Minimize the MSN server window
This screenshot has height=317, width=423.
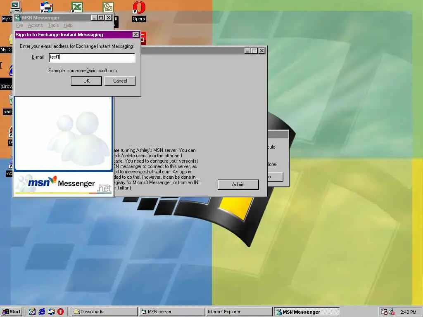point(247,51)
